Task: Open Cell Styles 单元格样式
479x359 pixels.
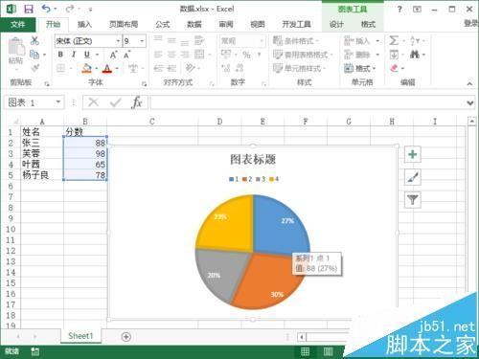Action: click(299, 68)
